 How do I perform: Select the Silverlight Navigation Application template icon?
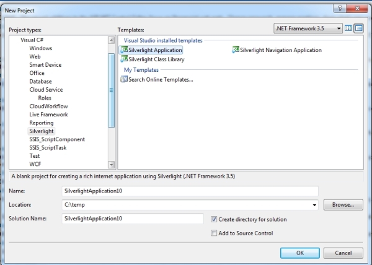(x=236, y=50)
